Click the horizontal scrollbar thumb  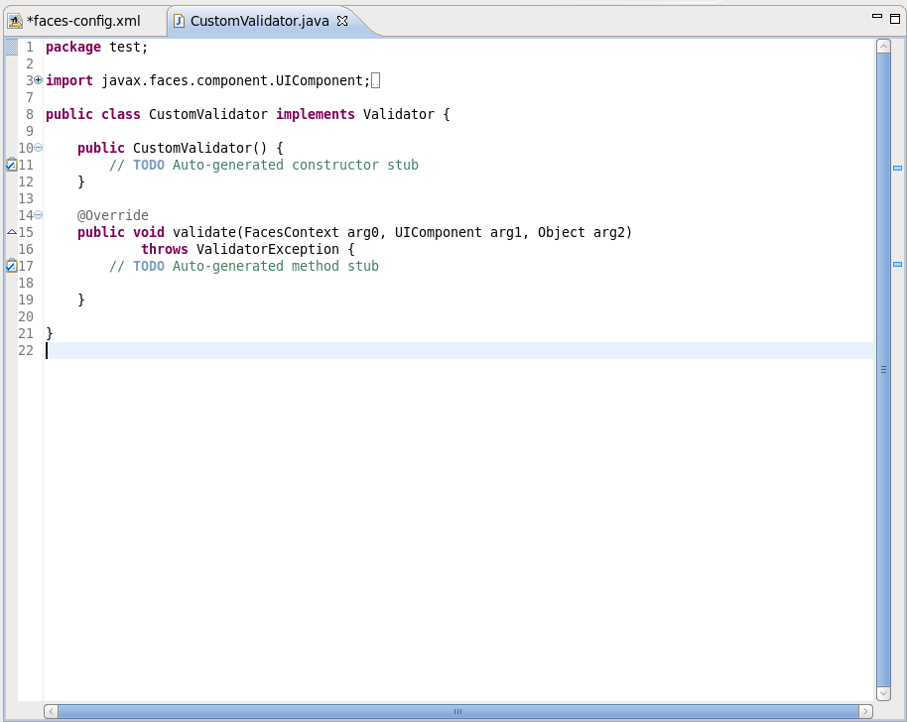(458, 711)
